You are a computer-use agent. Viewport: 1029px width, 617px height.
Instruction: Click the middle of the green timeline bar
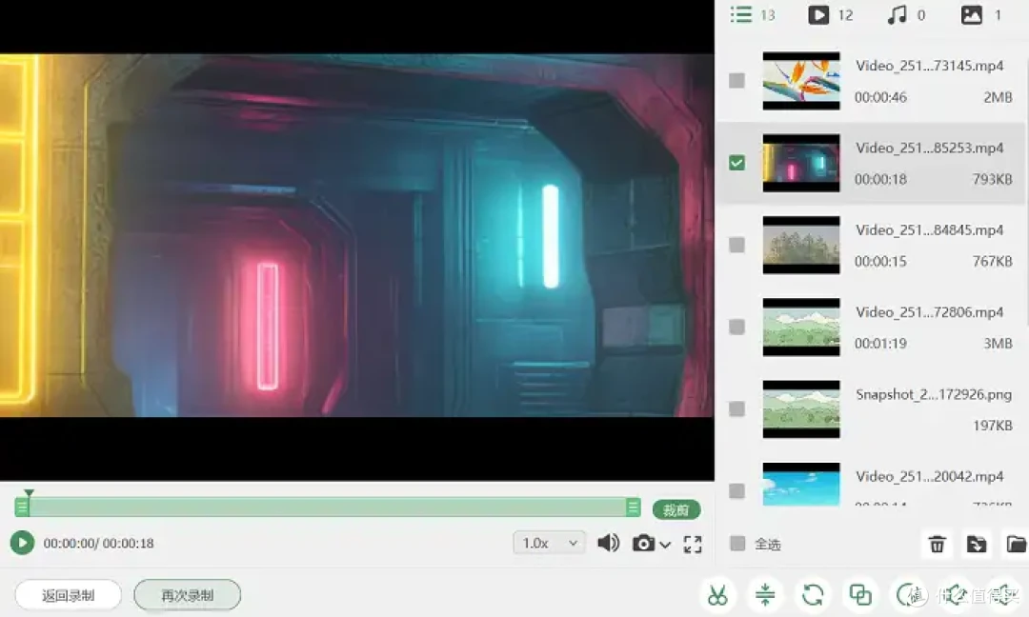pos(328,507)
